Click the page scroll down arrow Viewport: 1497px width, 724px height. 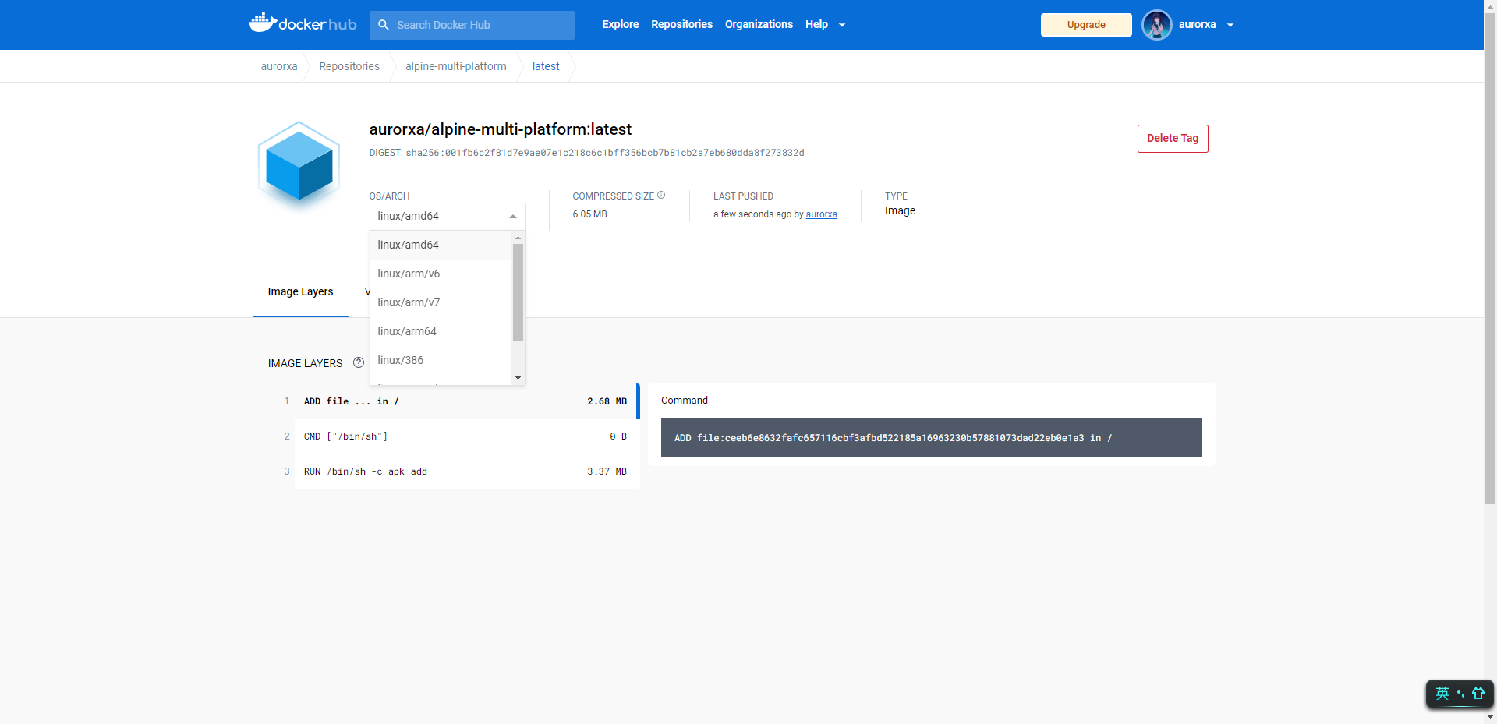coord(1490,717)
